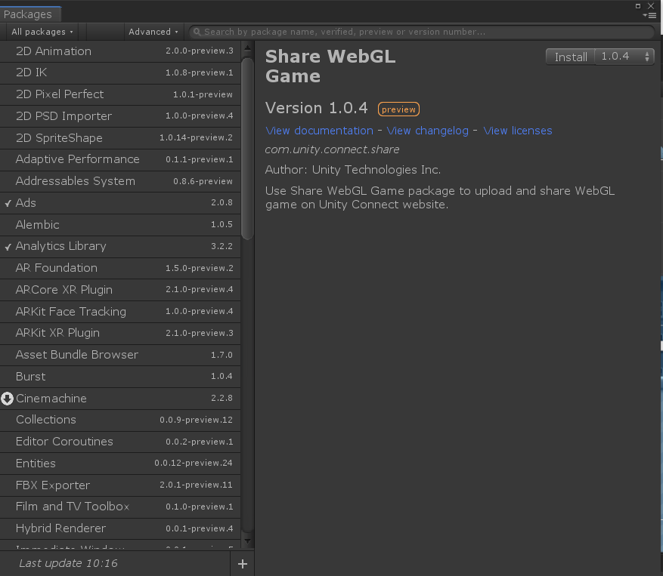Click the package list scrollbar thumb
Screen dimensions: 663x576
coord(247,149)
